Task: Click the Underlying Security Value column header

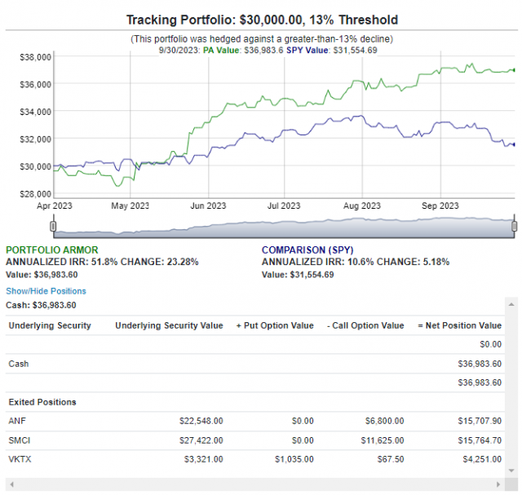Action: (x=169, y=325)
